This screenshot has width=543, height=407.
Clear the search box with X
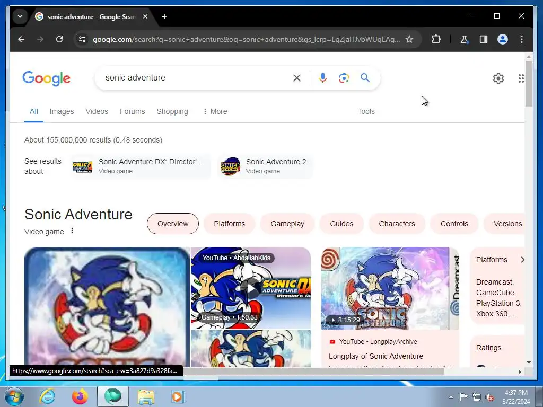coord(297,78)
